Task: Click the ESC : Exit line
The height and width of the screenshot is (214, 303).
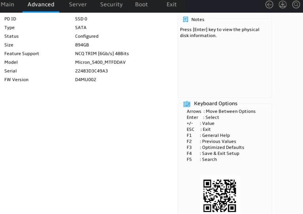Action: (199, 129)
